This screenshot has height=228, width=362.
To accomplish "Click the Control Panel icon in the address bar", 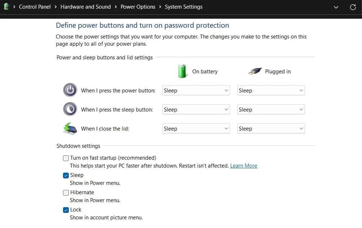I will (6, 6).
